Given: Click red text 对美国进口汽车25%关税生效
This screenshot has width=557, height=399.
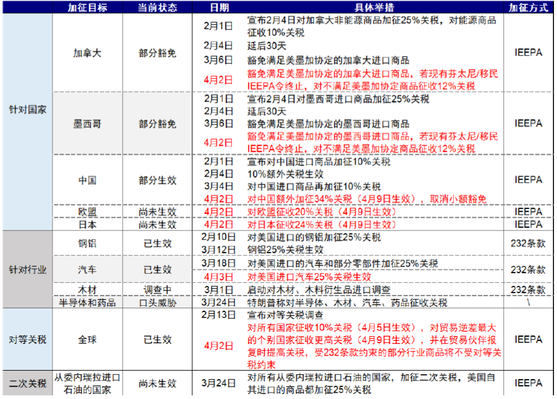Looking at the screenshot, I should click(x=310, y=277).
